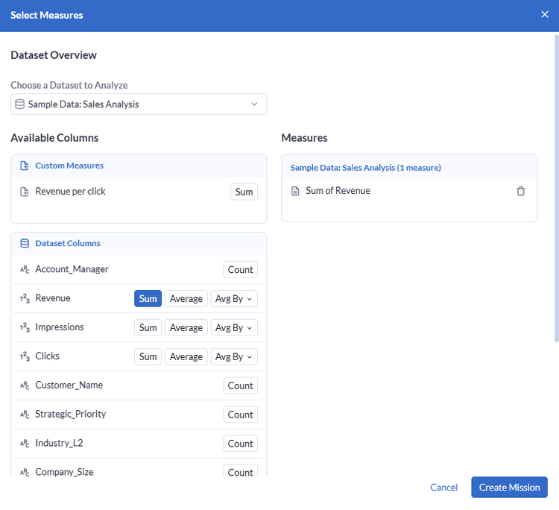Click the Impressions numeric type icon
The width and height of the screenshot is (559, 510).
click(25, 328)
